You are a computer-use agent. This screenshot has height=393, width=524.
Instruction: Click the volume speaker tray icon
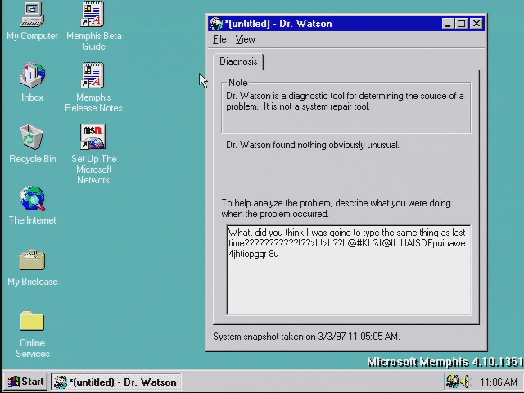click(x=466, y=382)
